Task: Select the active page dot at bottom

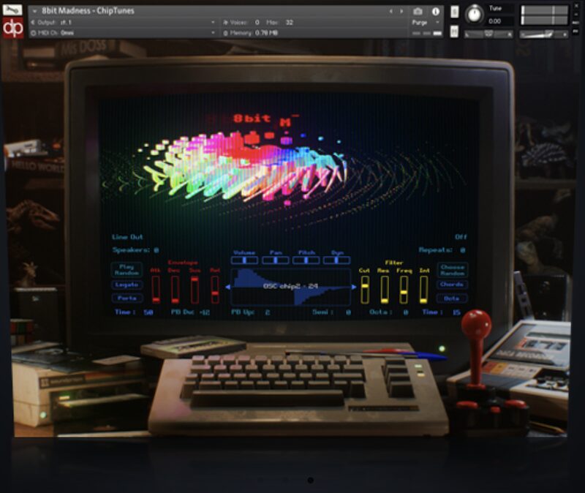Action: pyautogui.click(x=310, y=481)
